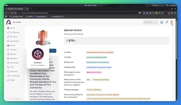This screenshot has height=105, width=181.
Task: View the Members list
Action: pos(12,58)
